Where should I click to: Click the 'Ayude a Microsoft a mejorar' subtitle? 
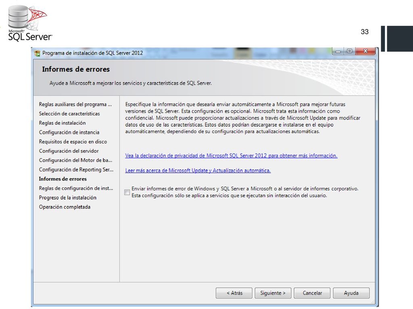131,83
